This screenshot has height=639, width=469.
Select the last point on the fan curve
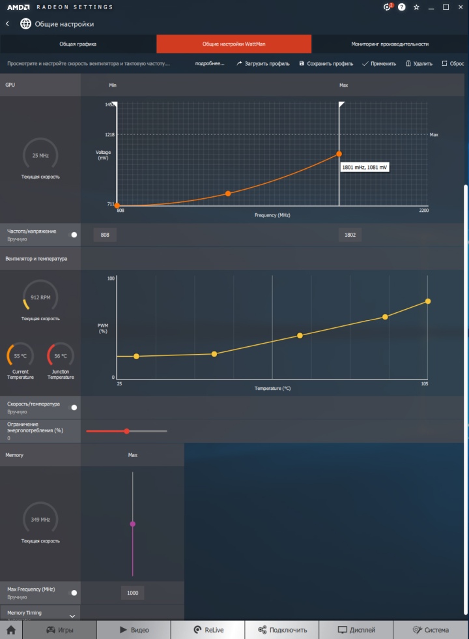coord(428,301)
